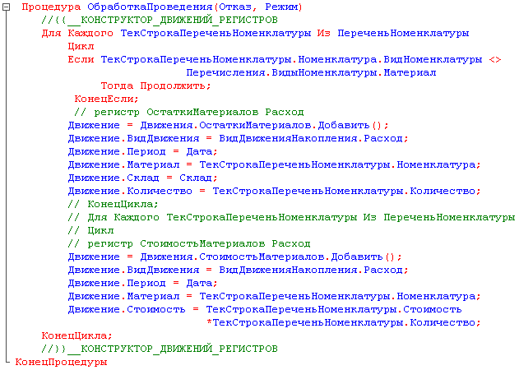The height and width of the screenshot is (370, 519).
Task: Click the red КонецЦикла keyword
Action: (x=77, y=335)
